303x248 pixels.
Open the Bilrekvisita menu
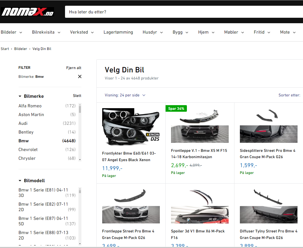point(46,32)
